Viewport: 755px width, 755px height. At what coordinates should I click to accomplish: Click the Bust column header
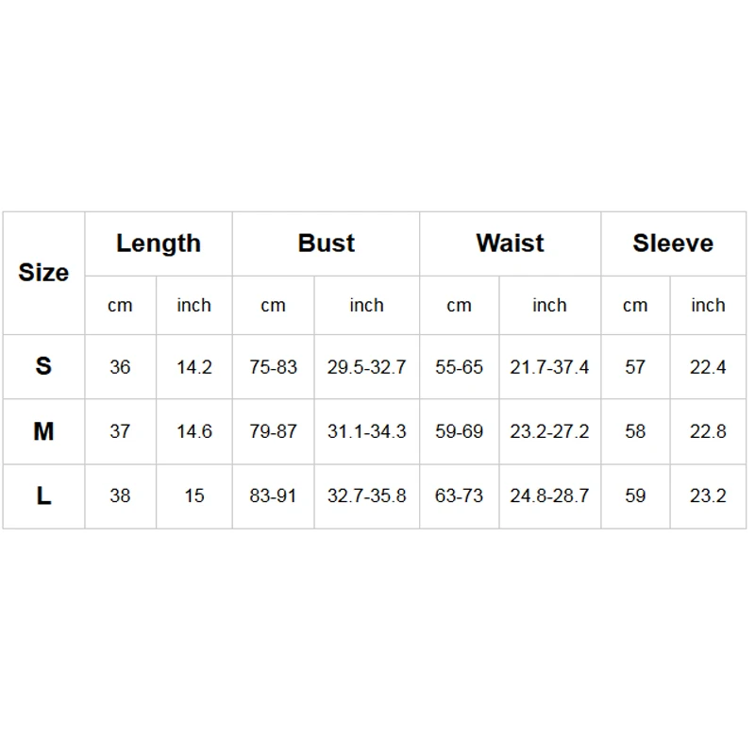tap(326, 243)
